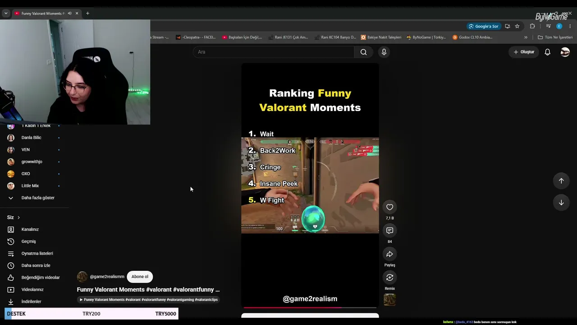The image size is (577, 325).
Task: Click the search magnifier button
Action: 363,52
